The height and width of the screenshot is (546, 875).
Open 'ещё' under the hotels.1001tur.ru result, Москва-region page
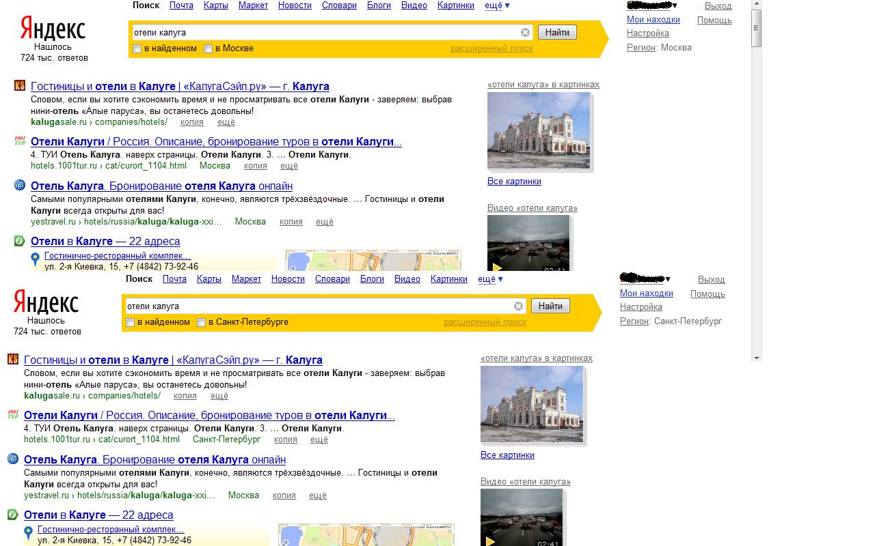[x=289, y=166]
